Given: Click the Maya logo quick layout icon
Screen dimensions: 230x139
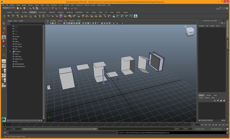Looking at the screenshot, I should click(x=4, y=120).
